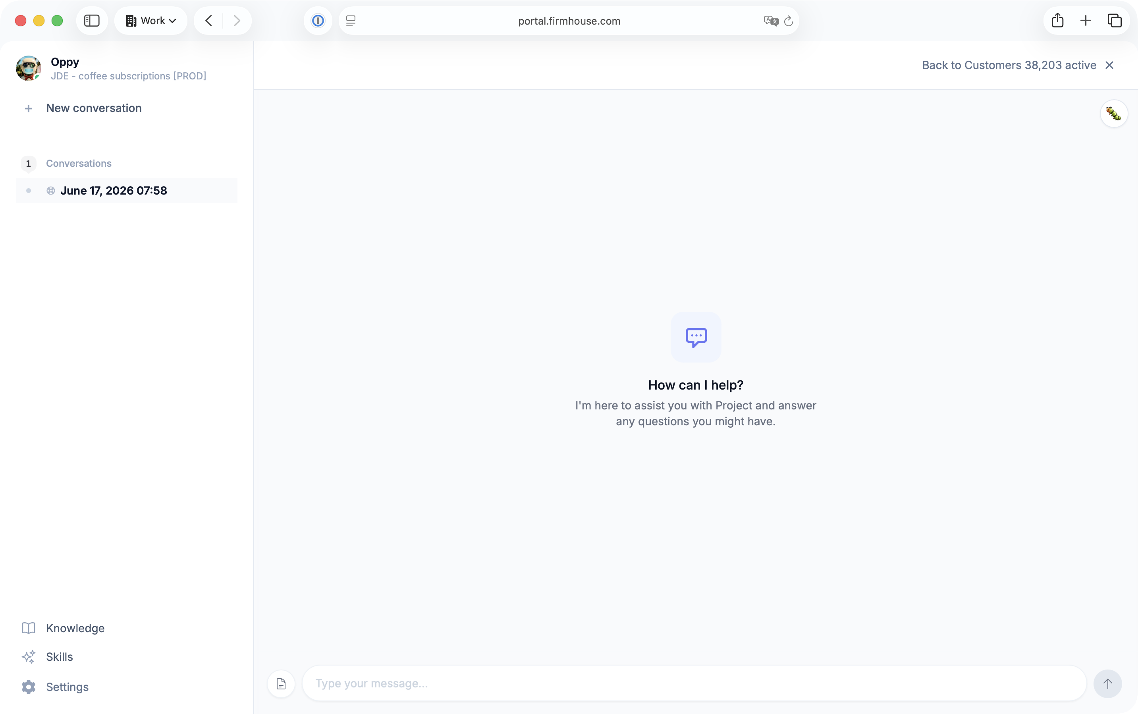This screenshot has width=1138, height=714.
Task: Open the Skills section
Action: [60, 657]
